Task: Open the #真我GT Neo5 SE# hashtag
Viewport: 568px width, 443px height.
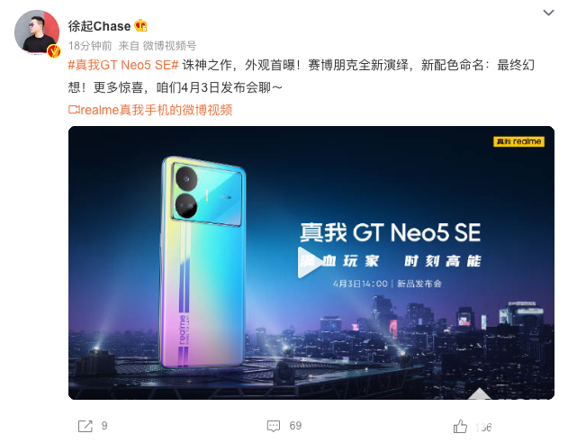Action: point(123,65)
